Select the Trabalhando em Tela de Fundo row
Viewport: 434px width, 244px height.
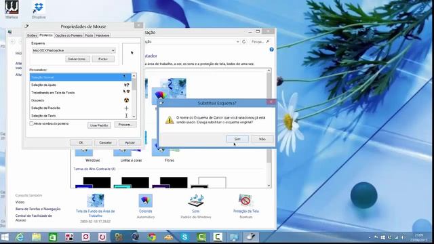point(81,93)
